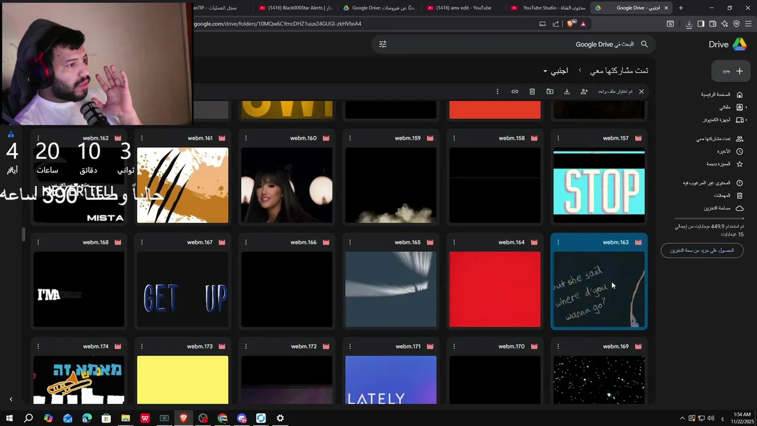Select the LATELY thumbnail 171.webm
Image resolution: width=757 pixels, height=426 pixels.
pos(391,380)
